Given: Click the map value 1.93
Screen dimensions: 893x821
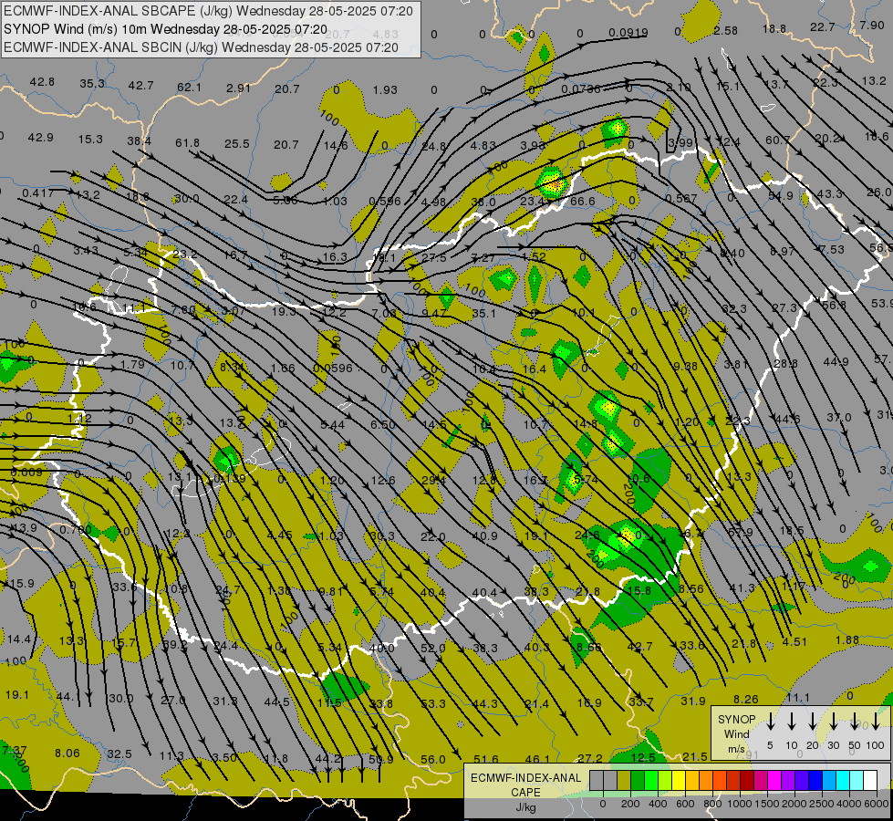Looking at the screenshot, I should pos(385,90).
